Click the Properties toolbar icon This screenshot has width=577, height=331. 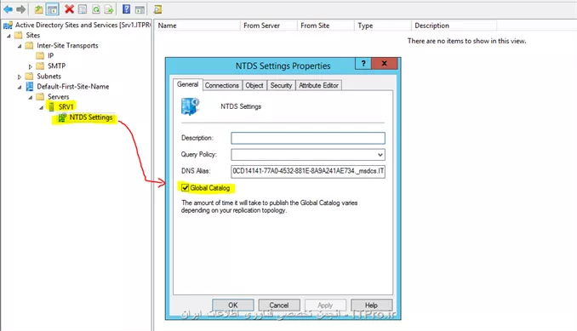click(83, 9)
